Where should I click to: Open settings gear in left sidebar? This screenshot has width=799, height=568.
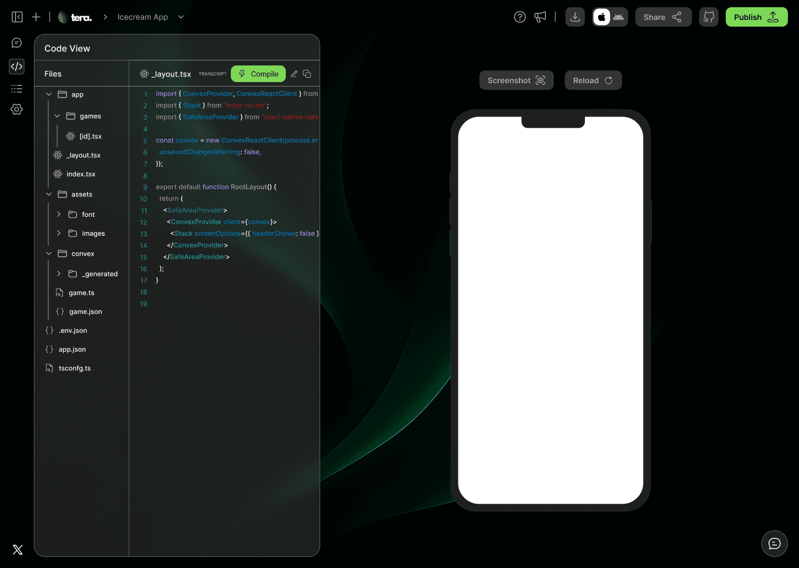pyautogui.click(x=17, y=109)
